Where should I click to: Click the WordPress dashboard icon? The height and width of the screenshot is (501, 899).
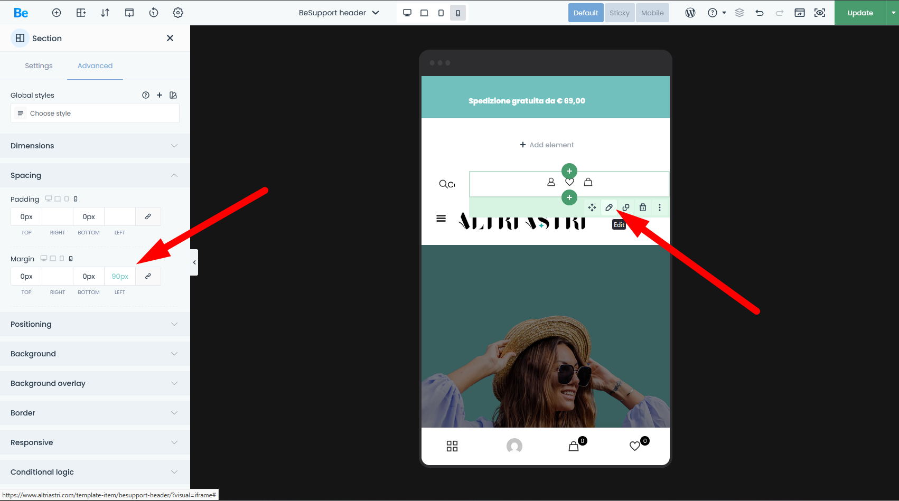click(x=690, y=13)
